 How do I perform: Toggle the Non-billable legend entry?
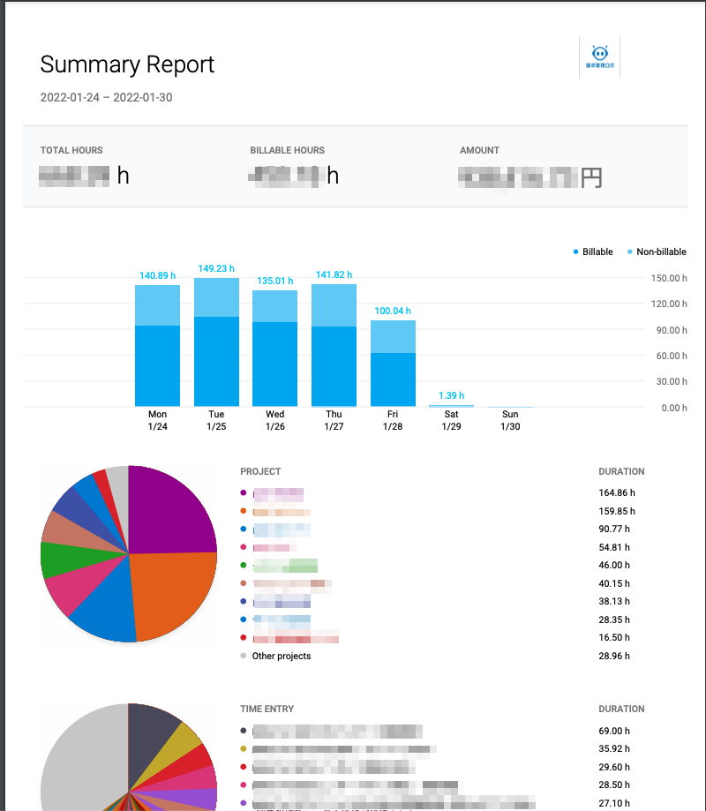coord(657,252)
